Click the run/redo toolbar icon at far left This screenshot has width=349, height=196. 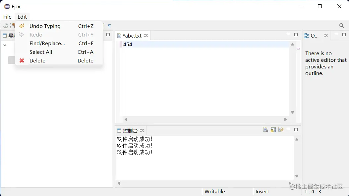[x=6, y=26]
